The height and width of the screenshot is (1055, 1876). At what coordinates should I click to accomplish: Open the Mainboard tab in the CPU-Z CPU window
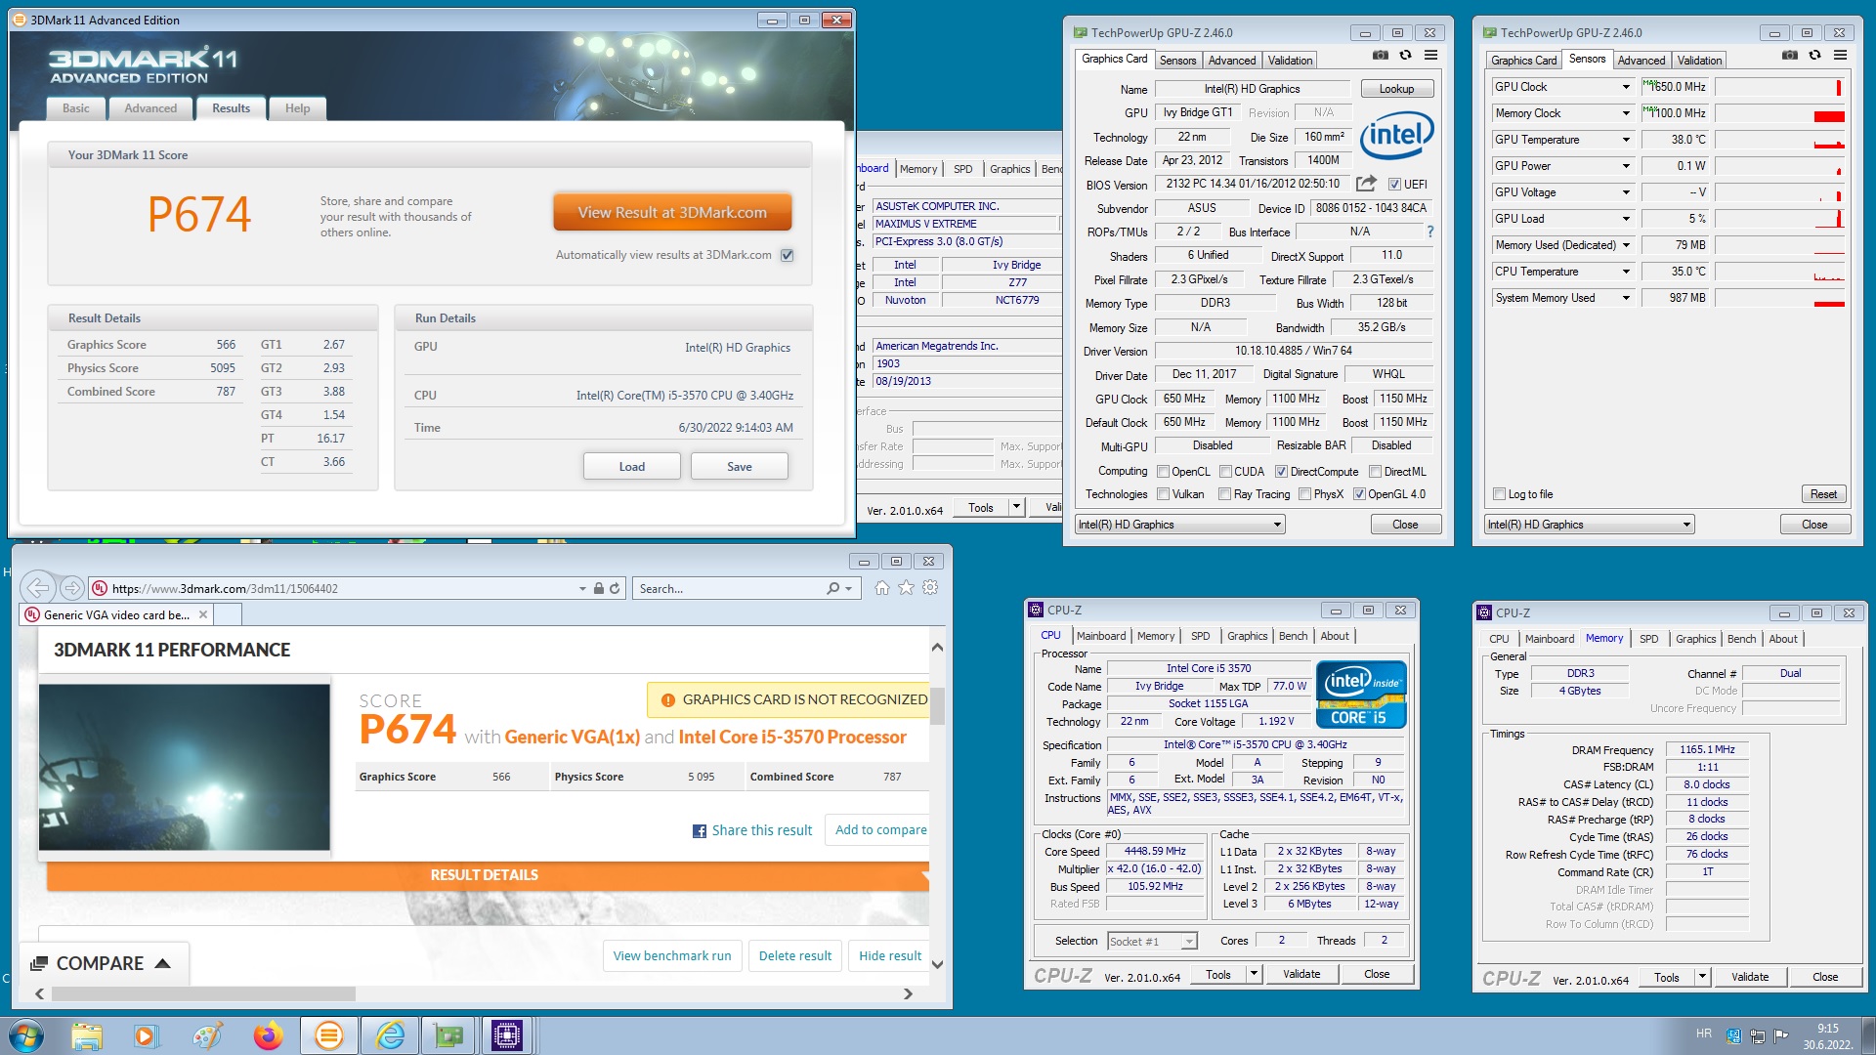[1101, 636]
